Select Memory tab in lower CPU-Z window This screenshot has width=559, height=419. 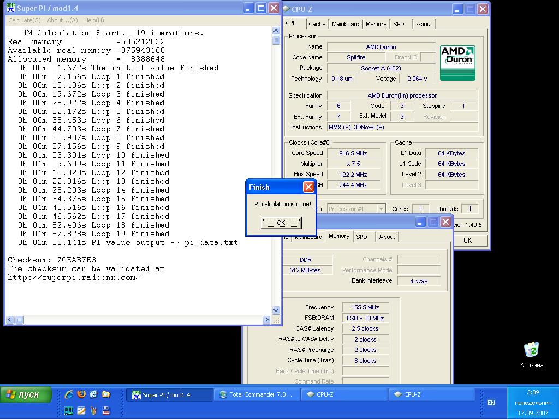click(339, 236)
